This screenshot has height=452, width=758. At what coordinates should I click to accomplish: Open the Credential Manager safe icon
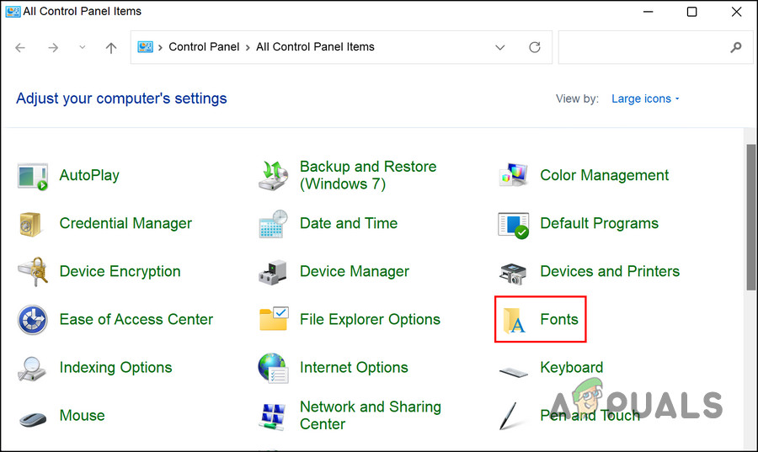point(30,224)
